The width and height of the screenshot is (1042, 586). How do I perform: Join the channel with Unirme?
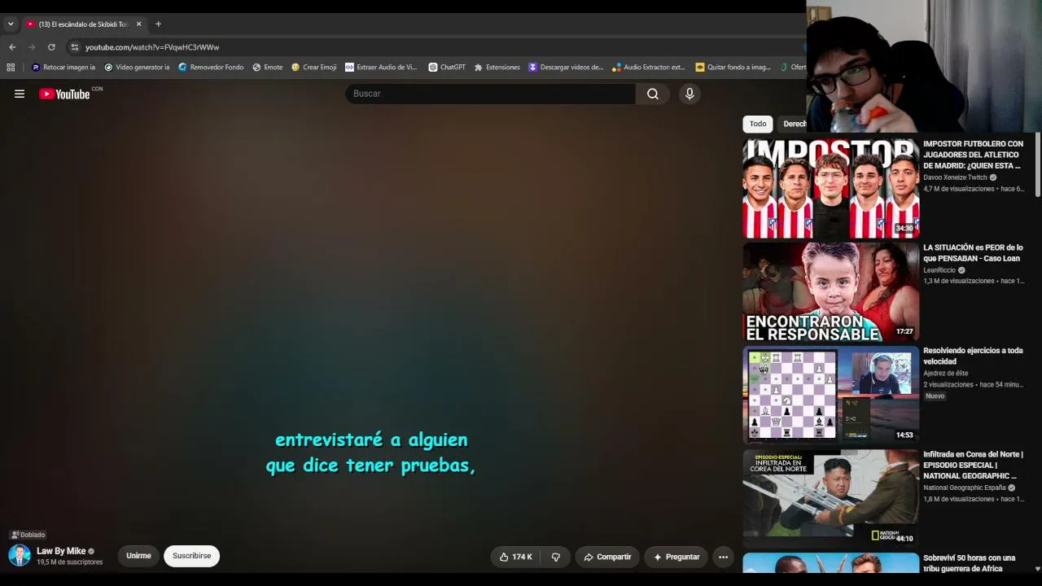point(138,556)
